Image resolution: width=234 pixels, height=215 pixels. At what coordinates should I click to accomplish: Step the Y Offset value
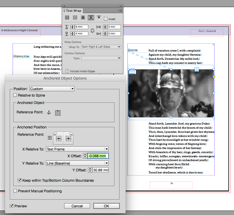pyautogui.click(x=90, y=170)
